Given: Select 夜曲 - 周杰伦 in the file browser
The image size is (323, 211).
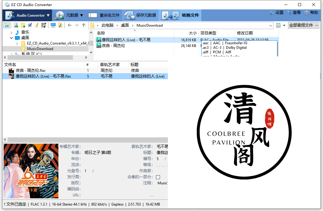Looking at the screenshot, I should [x=113, y=45].
